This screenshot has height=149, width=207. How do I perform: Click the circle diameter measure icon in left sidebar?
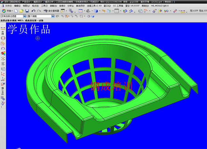(x=3, y=38)
